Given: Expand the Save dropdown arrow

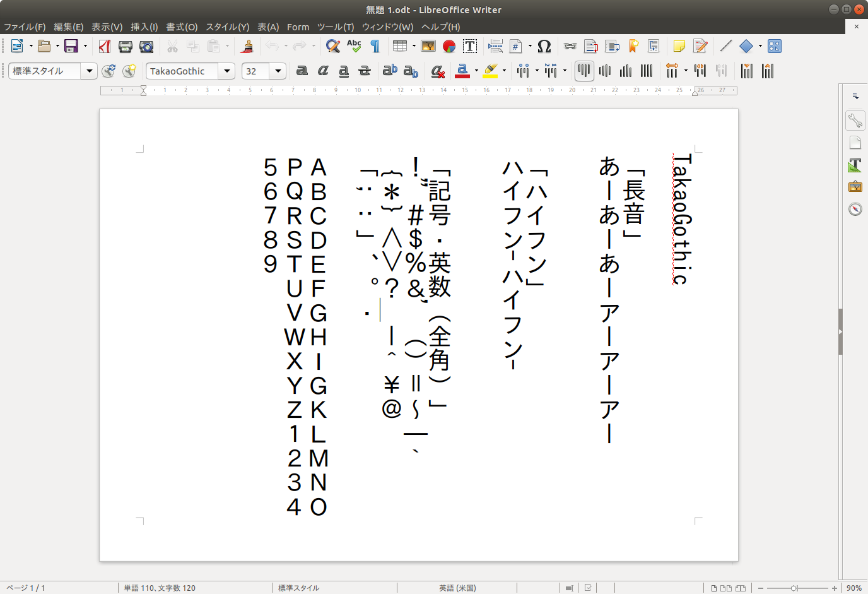Looking at the screenshot, I should pyautogui.click(x=85, y=46).
